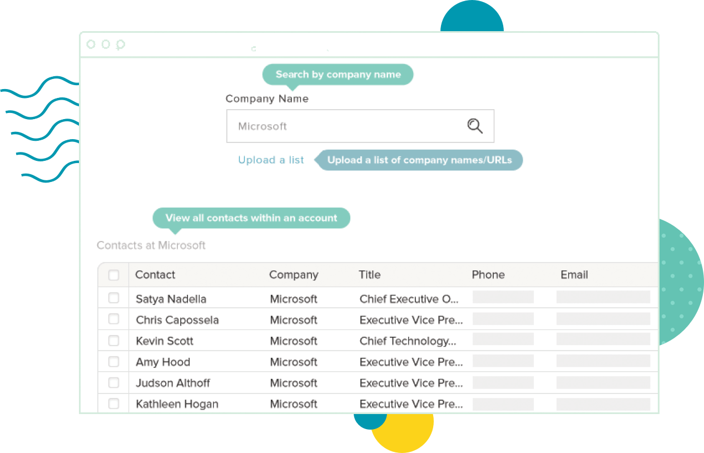Focus the Company Name search field

[360, 126]
